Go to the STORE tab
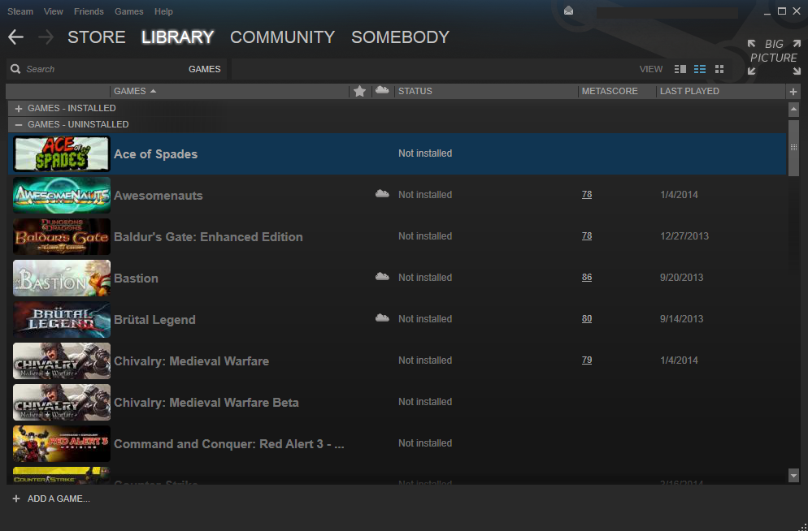The height and width of the screenshot is (531, 808). (x=97, y=37)
